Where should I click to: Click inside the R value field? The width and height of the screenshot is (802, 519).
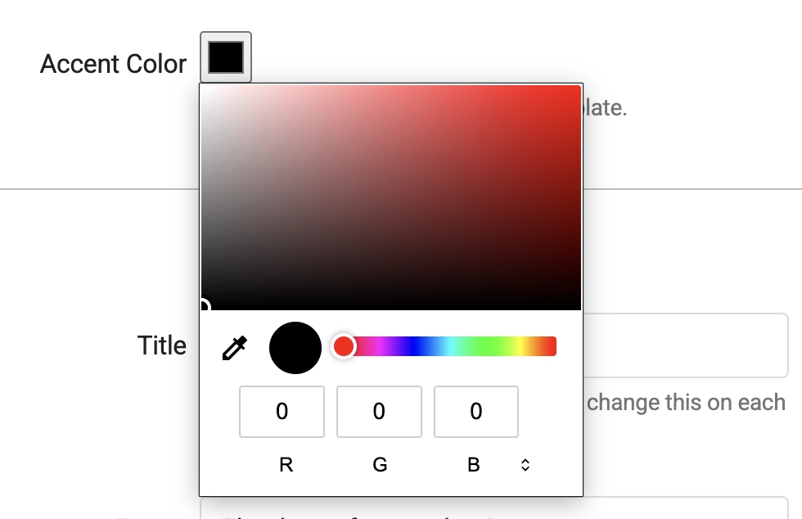282,412
